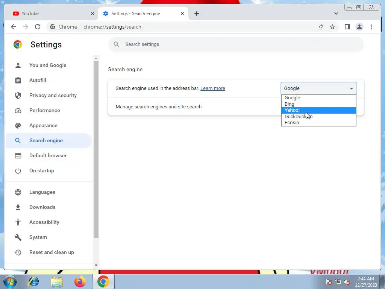Click the Learn more link
Screen dimensions: 385x289
[x=213, y=88]
